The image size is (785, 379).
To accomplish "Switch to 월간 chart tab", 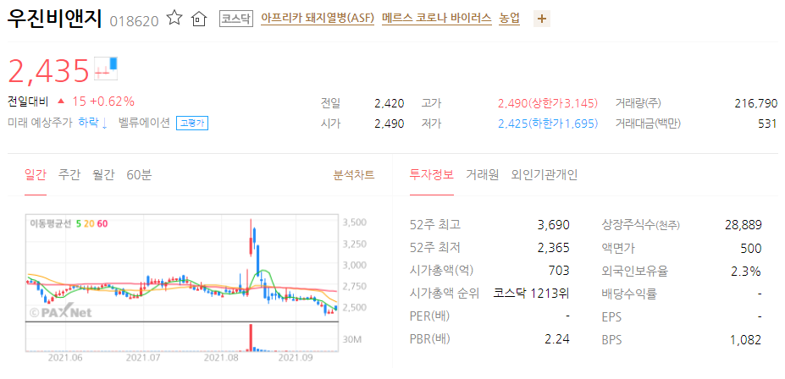I will (103, 175).
